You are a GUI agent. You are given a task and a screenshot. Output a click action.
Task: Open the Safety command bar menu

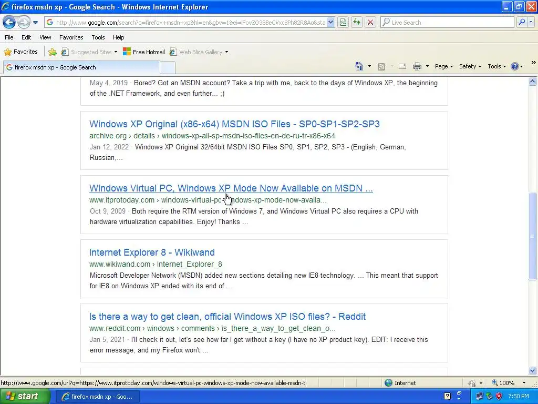[x=470, y=66]
